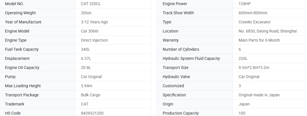Select the "Engine Type" label

[16, 40]
